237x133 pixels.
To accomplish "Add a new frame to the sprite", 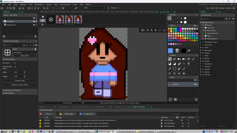I will 51,19.
